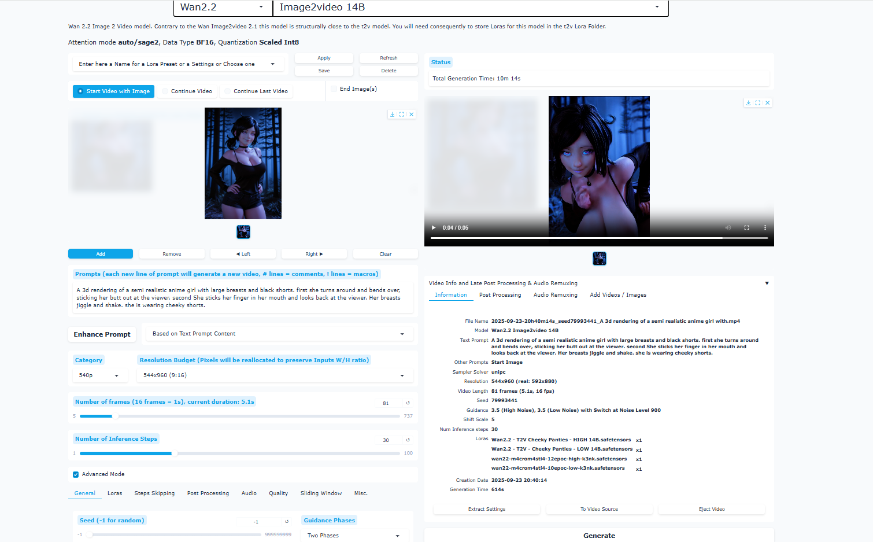The height and width of the screenshot is (542, 873).
Task: Click the To Video Source button
Action: click(599, 509)
